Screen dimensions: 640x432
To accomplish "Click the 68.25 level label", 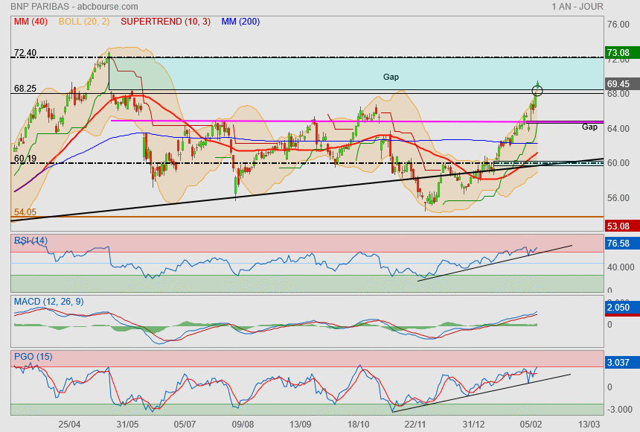I will [x=25, y=89].
